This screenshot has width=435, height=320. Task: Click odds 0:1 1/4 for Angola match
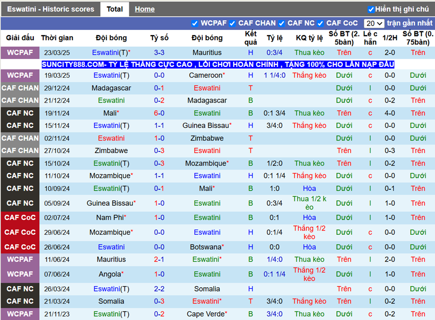click(x=274, y=274)
